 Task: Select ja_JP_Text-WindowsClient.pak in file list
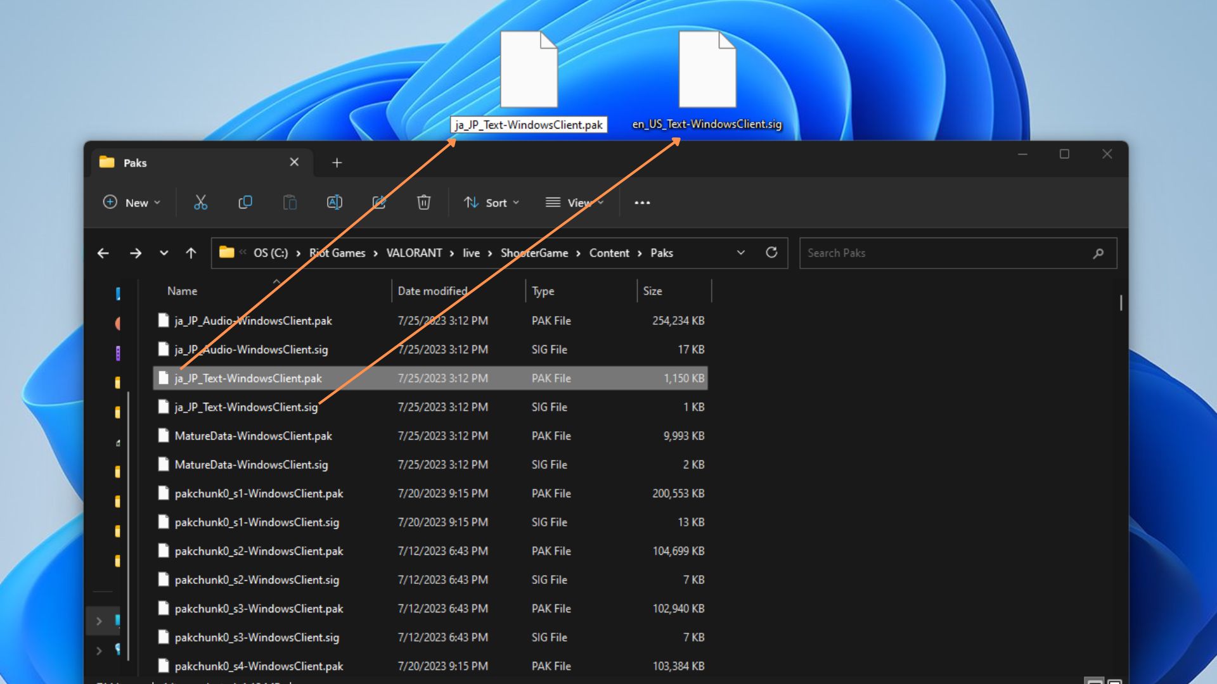tap(430, 378)
